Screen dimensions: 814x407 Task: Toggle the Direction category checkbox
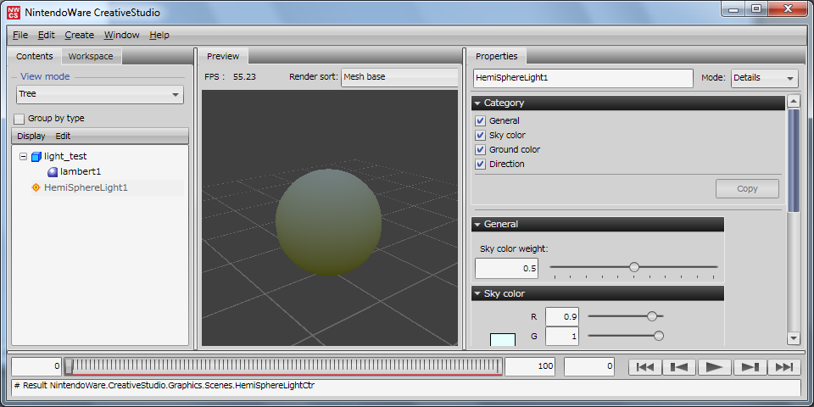tap(481, 164)
